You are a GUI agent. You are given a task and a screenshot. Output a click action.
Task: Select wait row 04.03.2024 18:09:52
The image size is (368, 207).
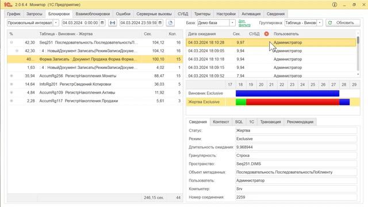271,75
